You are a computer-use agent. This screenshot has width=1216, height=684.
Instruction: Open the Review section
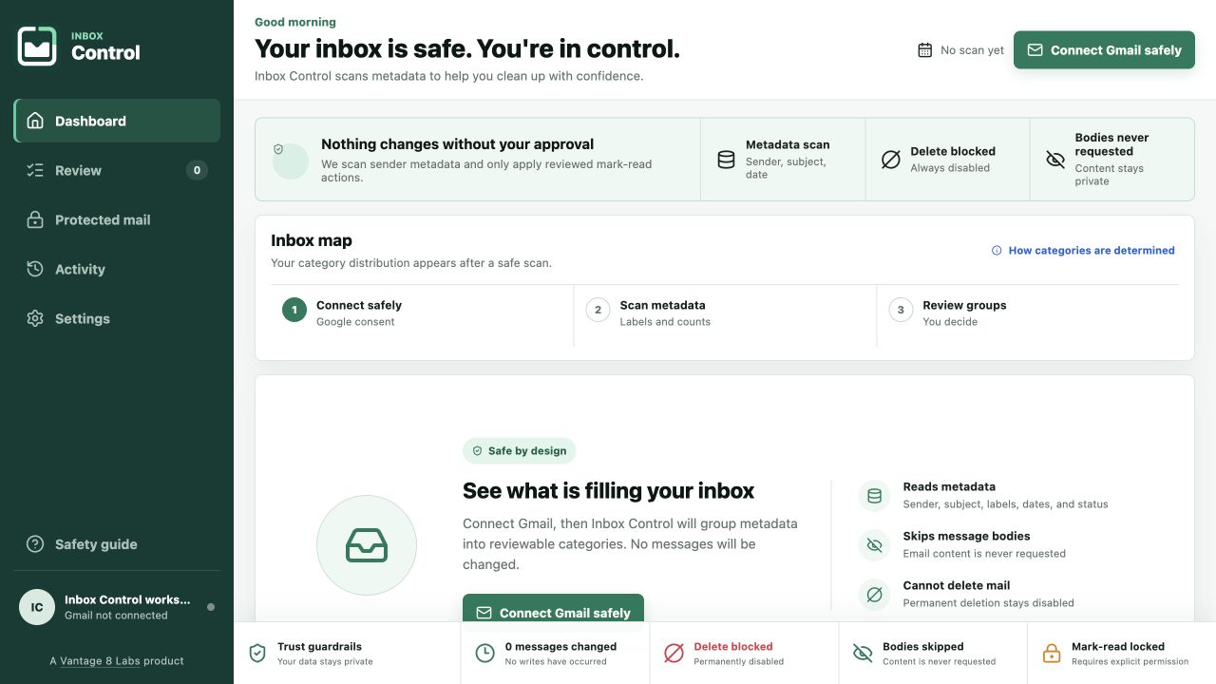pyautogui.click(x=117, y=170)
